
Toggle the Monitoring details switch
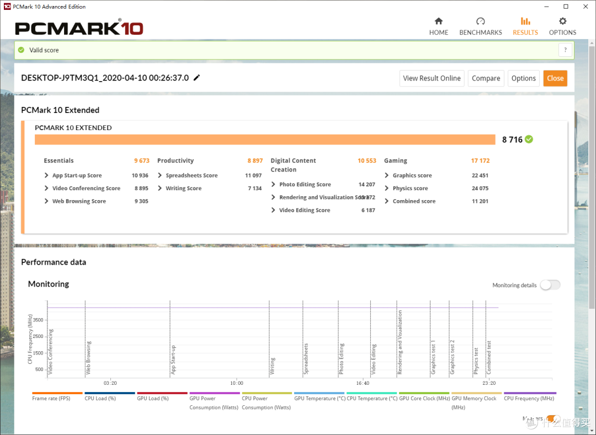coord(550,285)
